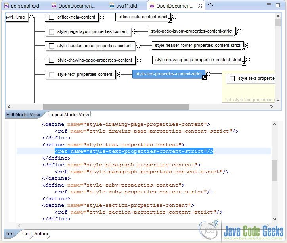Click the diagram scroll up arrow

click(x=278, y=17)
